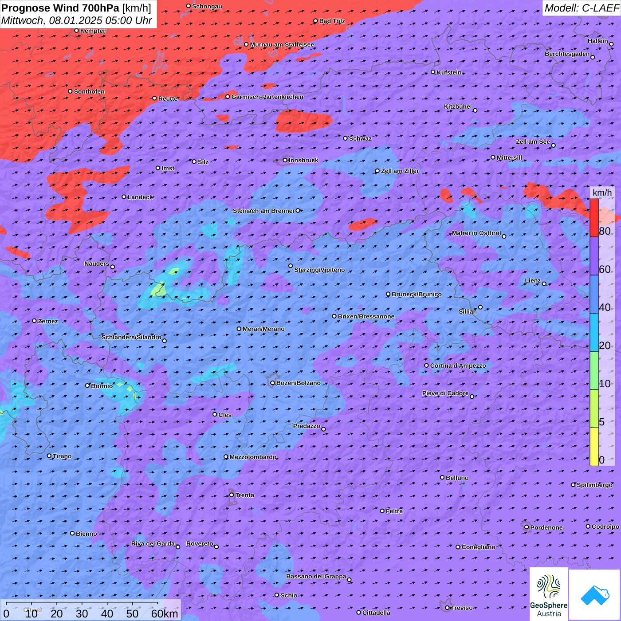The width and height of the screenshot is (621, 621).
Task: Click the 'Sillian' label
Action: click(x=468, y=311)
